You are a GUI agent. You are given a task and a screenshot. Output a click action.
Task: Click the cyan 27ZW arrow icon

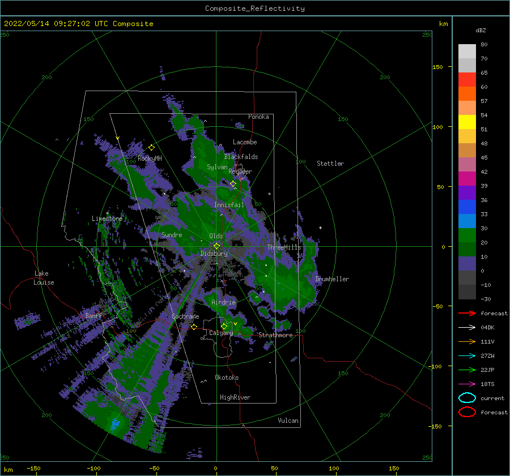[x=467, y=356]
